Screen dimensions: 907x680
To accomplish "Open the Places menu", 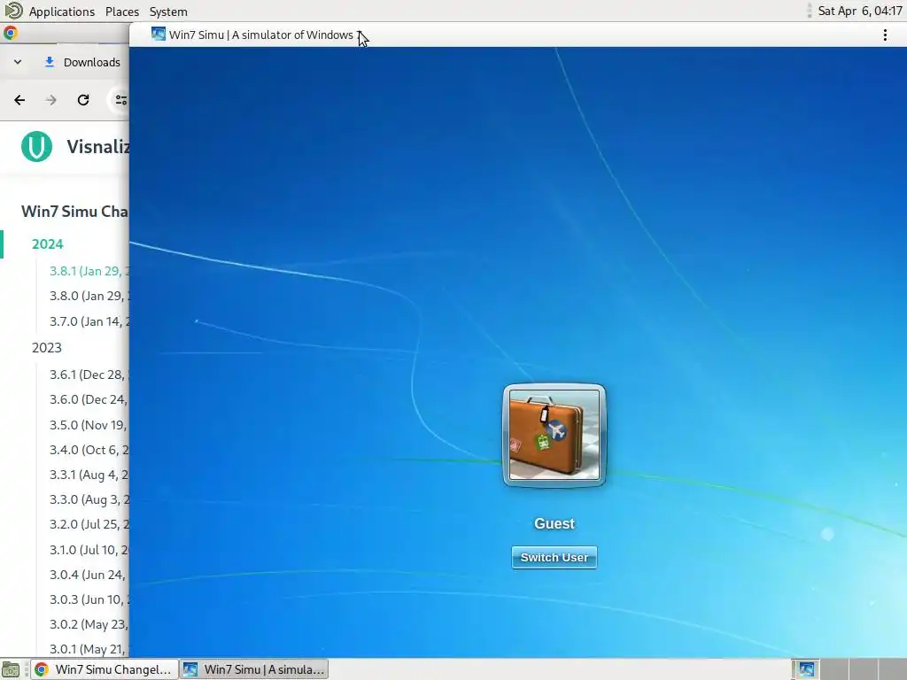I will (122, 12).
